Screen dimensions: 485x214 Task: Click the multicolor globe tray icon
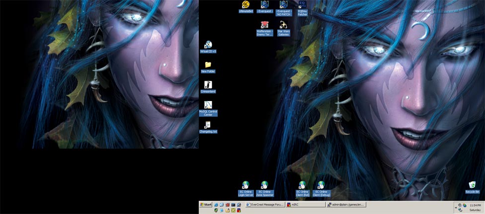point(465,206)
